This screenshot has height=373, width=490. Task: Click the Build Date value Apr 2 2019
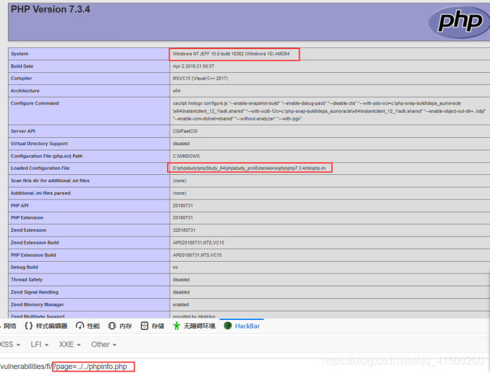click(194, 66)
